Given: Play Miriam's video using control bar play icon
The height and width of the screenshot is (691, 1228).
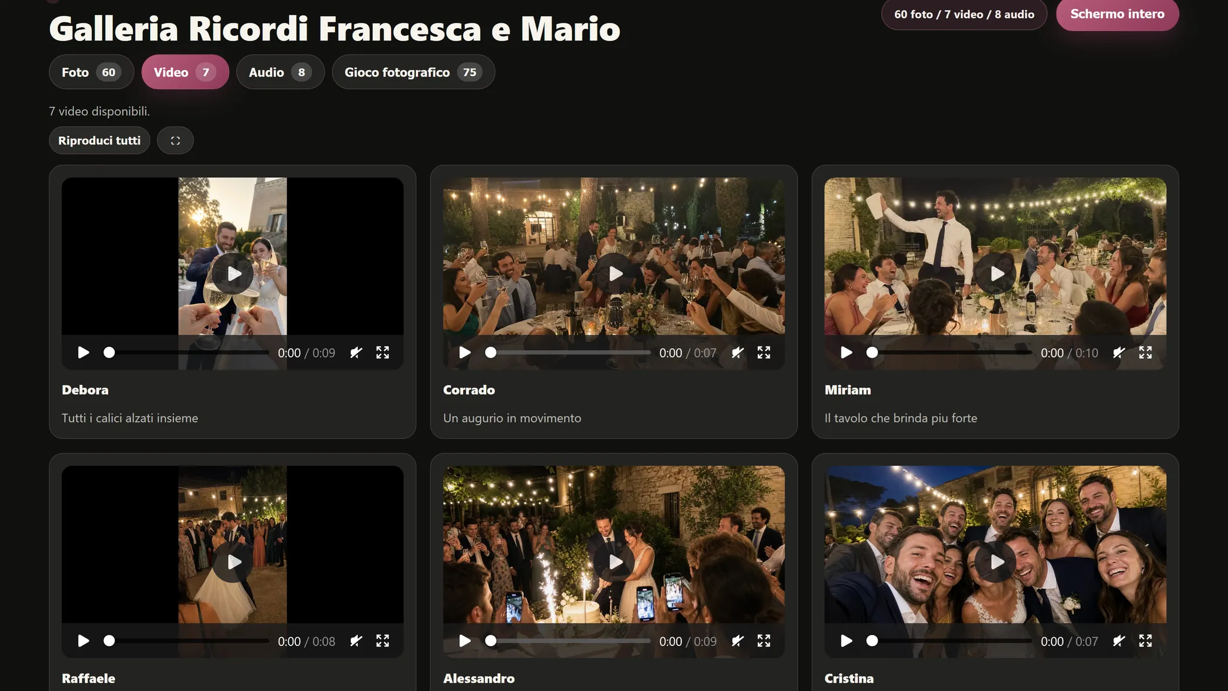Looking at the screenshot, I should pos(846,352).
